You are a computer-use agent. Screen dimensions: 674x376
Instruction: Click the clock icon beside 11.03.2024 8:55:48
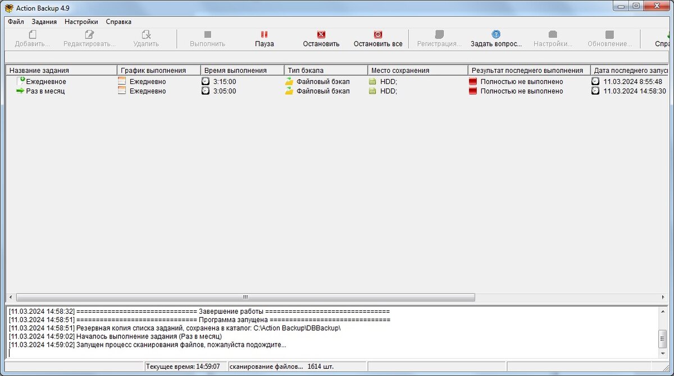pyautogui.click(x=595, y=81)
